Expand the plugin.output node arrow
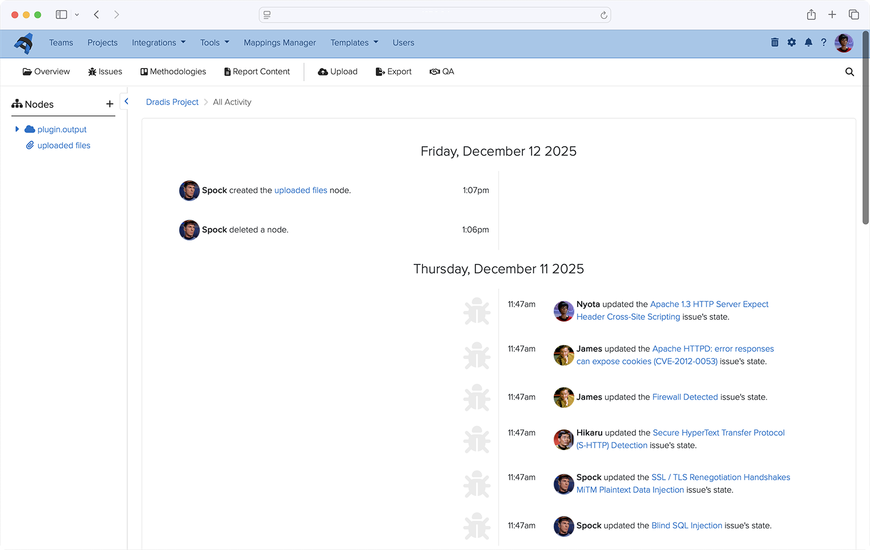This screenshot has height=550, width=870. (x=17, y=129)
